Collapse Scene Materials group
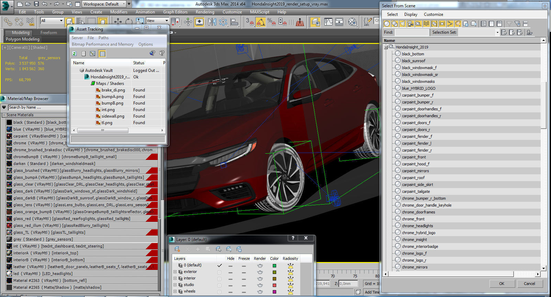551x297 pixels. (x=4, y=115)
